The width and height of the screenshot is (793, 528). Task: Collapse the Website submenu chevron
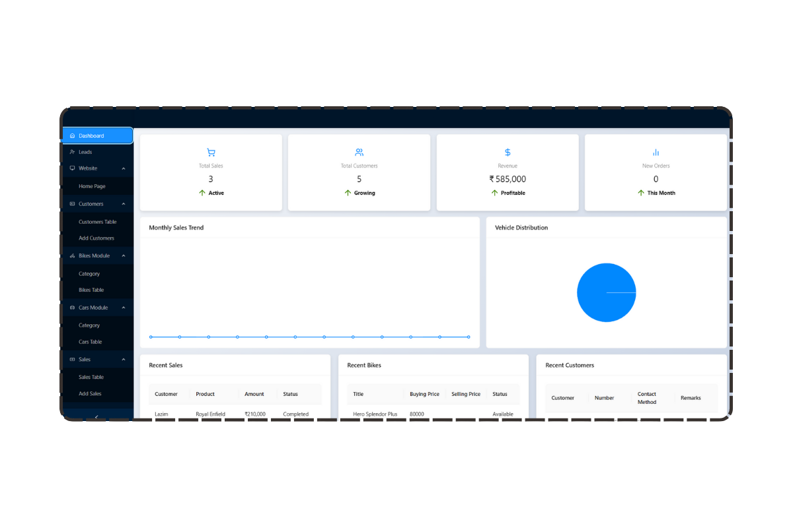(x=124, y=168)
